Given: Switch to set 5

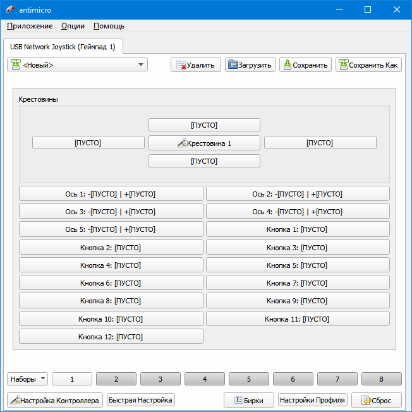Looking at the screenshot, I should coord(249,379).
